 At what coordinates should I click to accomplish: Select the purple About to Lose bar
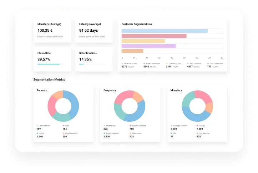pos(148,46)
